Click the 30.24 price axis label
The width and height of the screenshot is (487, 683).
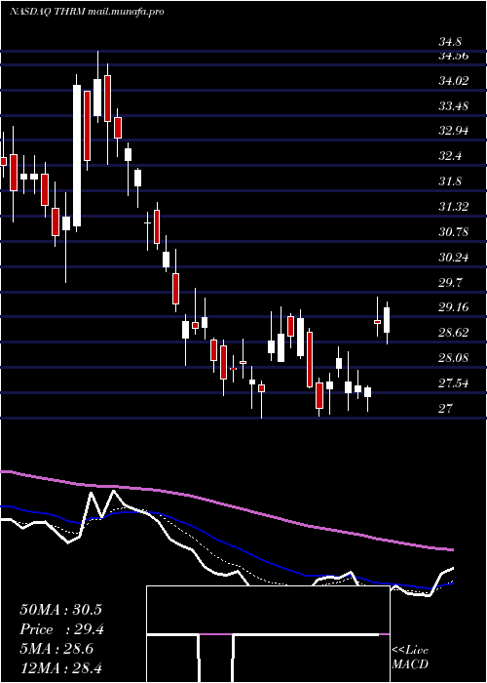tap(454, 257)
